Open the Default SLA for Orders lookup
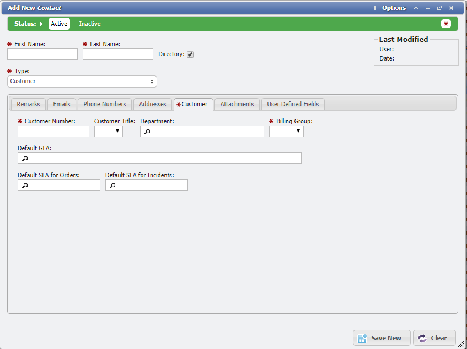467x349 pixels. click(23, 185)
